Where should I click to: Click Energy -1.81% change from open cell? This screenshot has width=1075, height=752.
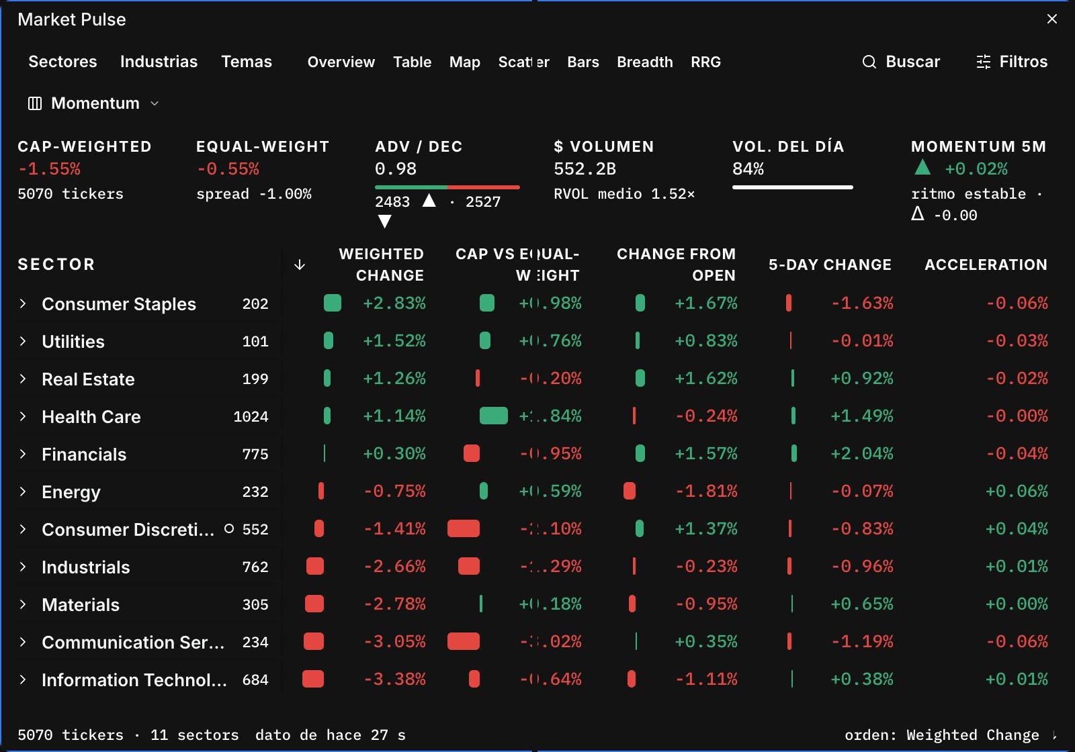[706, 491]
